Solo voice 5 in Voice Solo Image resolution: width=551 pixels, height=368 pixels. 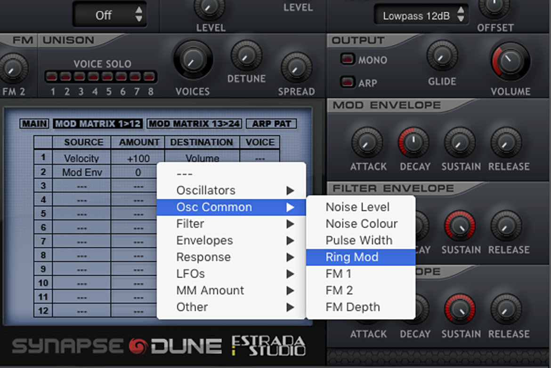coord(107,76)
